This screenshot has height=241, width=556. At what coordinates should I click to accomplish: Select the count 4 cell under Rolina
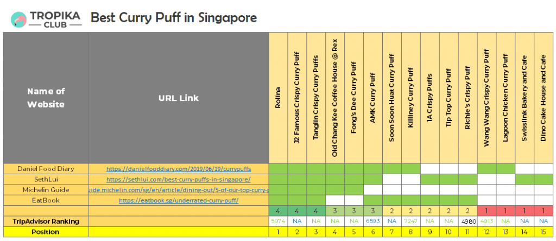click(279, 211)
